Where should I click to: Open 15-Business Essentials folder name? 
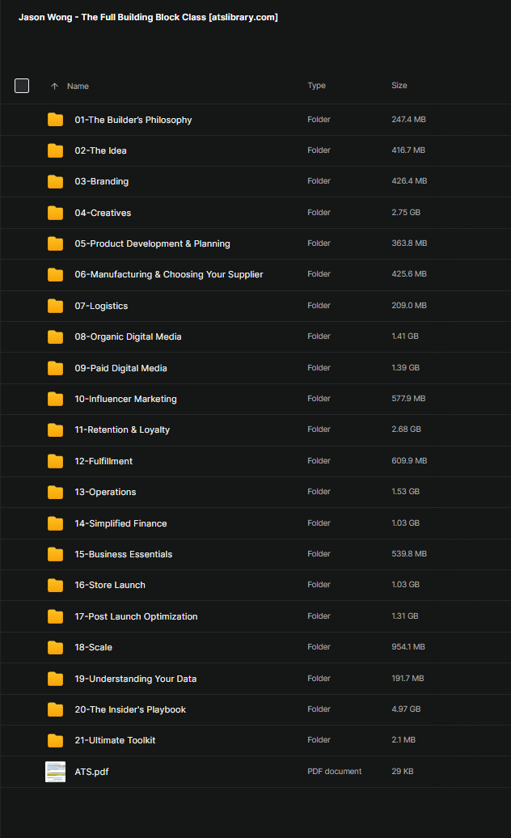pos(124,554)
